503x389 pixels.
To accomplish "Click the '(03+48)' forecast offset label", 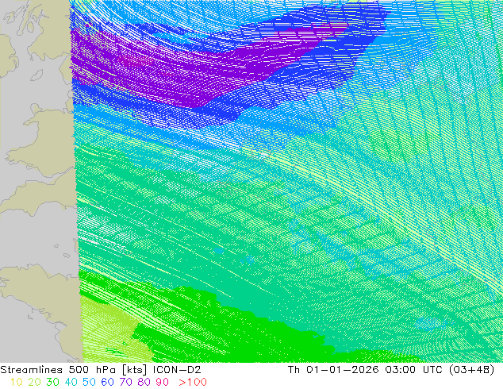I will 472,370.
